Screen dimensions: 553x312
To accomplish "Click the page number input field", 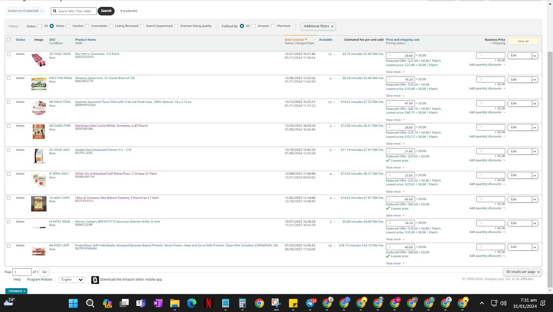I will pos(22,272).
